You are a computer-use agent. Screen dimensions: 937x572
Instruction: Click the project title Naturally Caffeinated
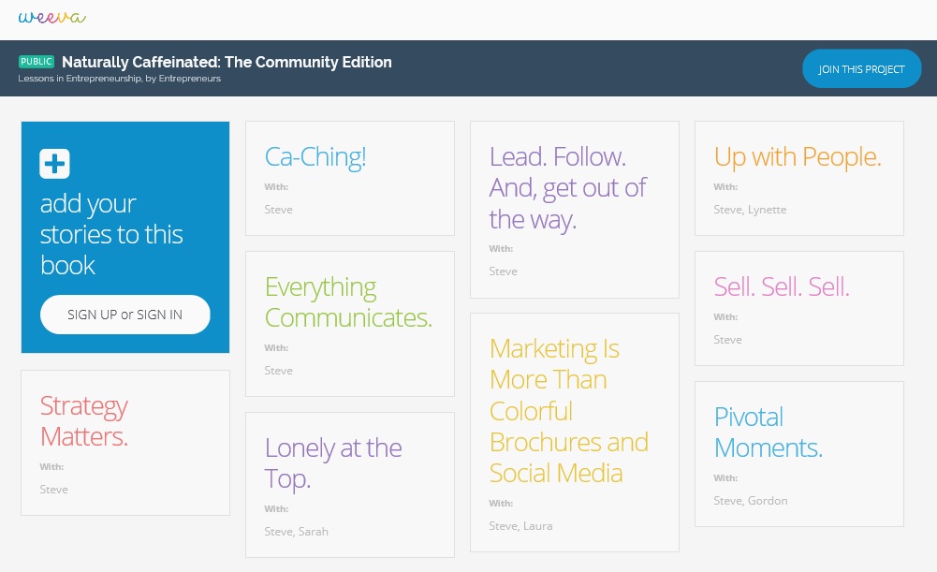[x=227, y=63]
